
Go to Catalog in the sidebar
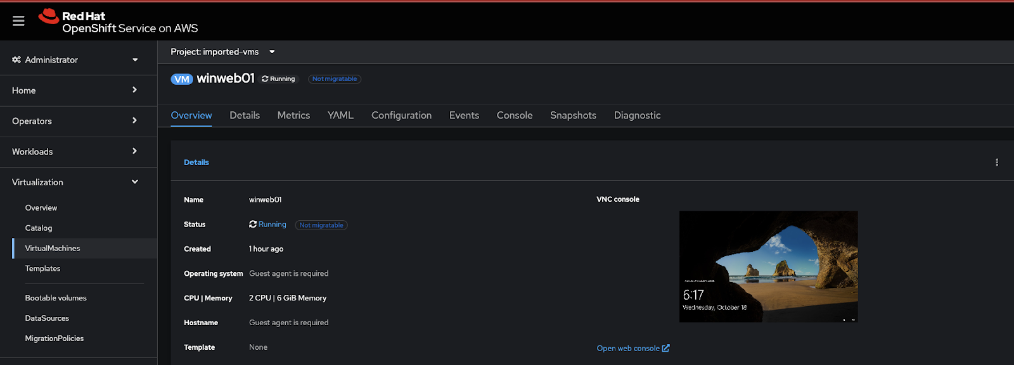39,228
